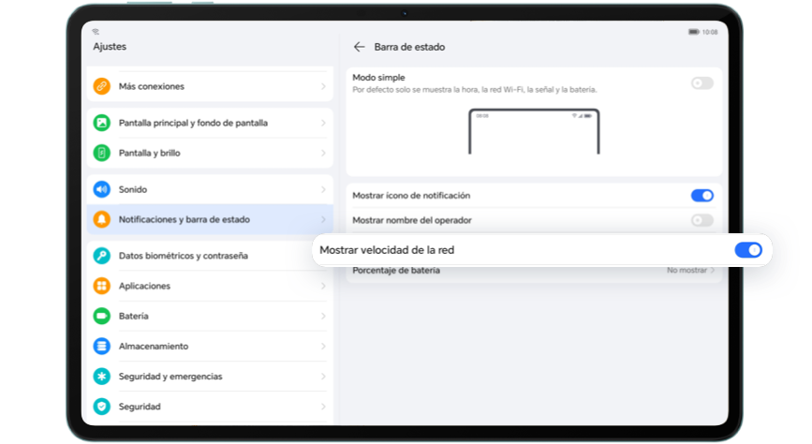This screenshot has width=812, height=444.
Task: Select Almacenamiento label
Action: 154,346
